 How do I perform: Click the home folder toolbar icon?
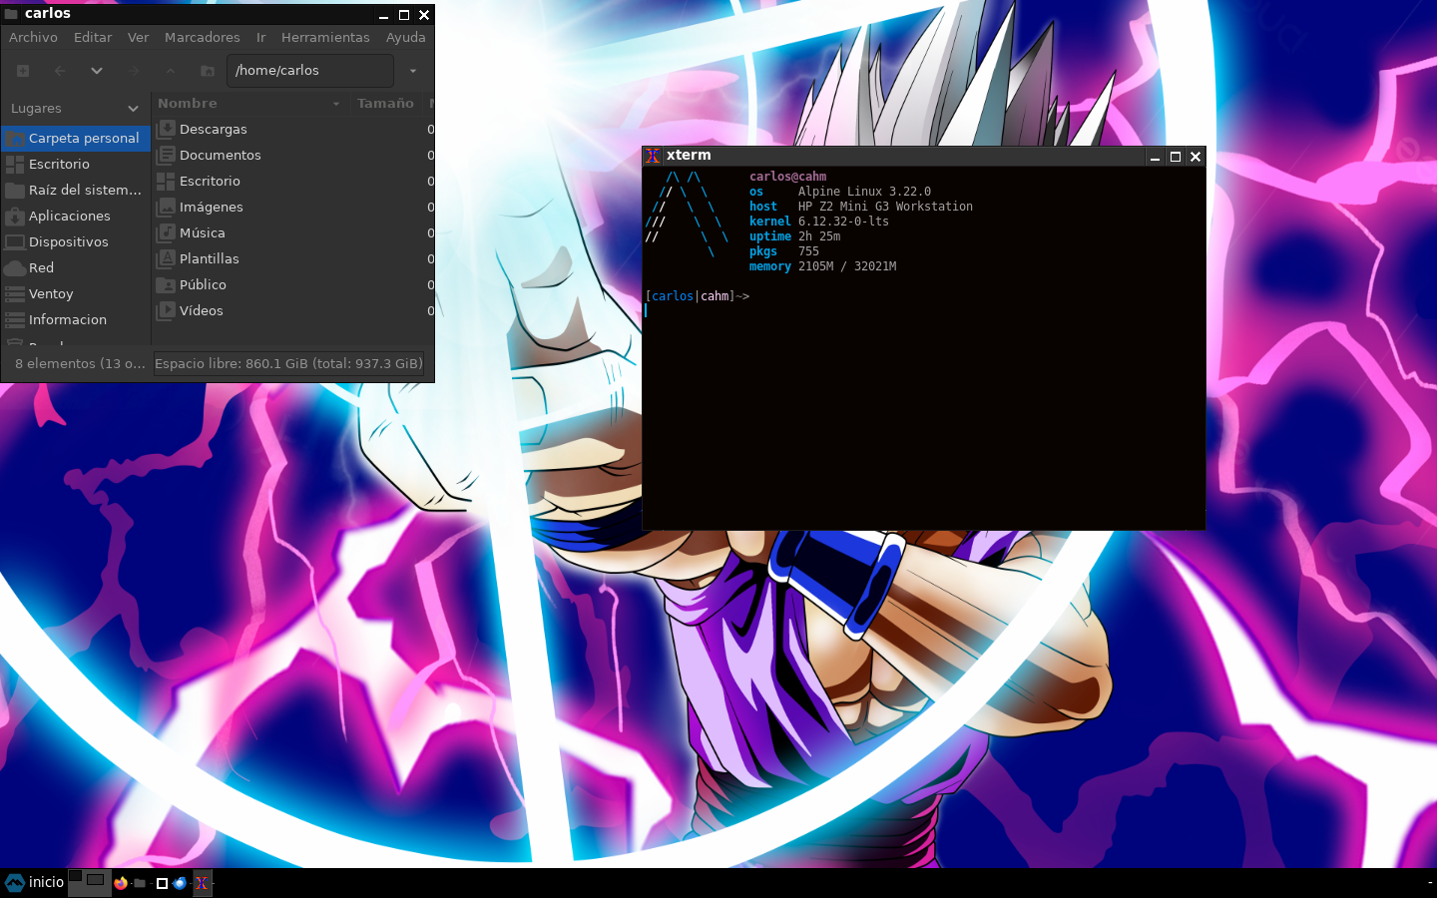pos(208,71)
